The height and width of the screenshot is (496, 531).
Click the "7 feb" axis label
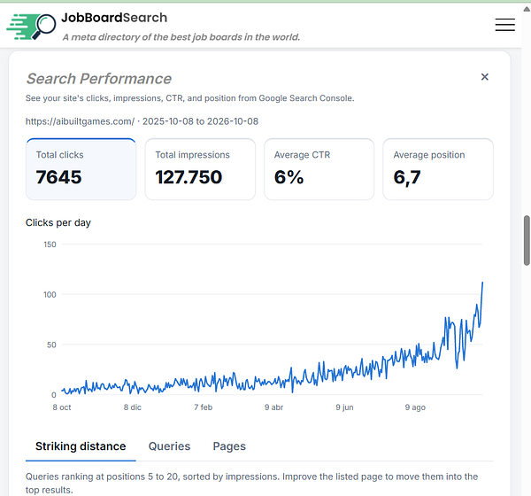coord(204,407)
